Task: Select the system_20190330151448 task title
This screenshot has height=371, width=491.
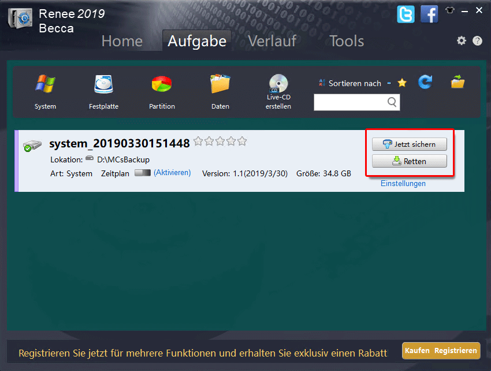Action: [x=120, y=143]
